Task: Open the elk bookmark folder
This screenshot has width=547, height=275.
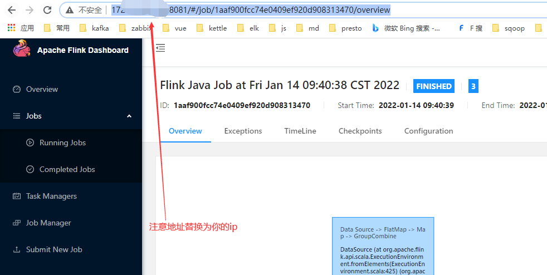Action: (248, 28)
